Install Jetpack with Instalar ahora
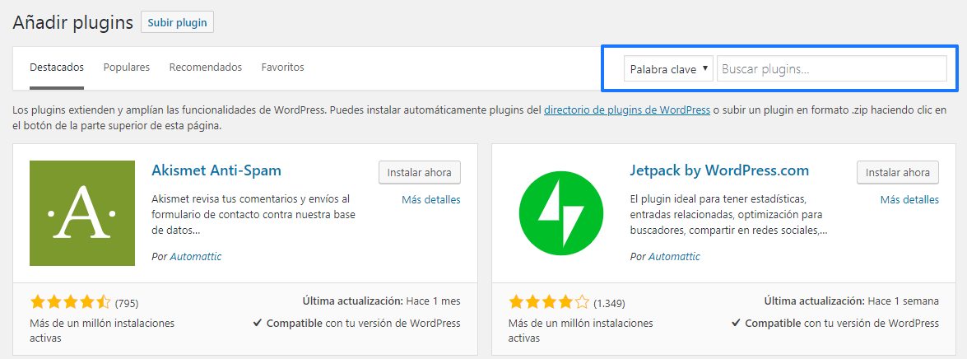 (x=898, y=173)
